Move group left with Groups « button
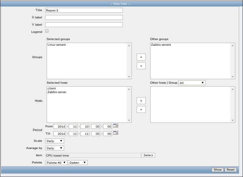 click(141, 57)
